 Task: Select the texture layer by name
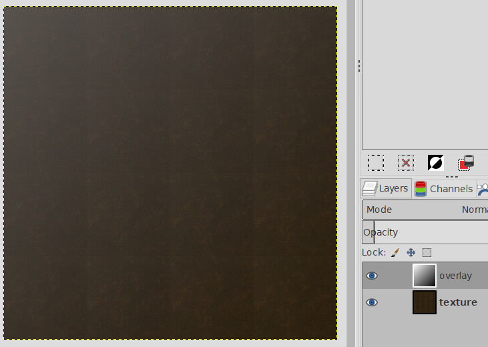458,302
